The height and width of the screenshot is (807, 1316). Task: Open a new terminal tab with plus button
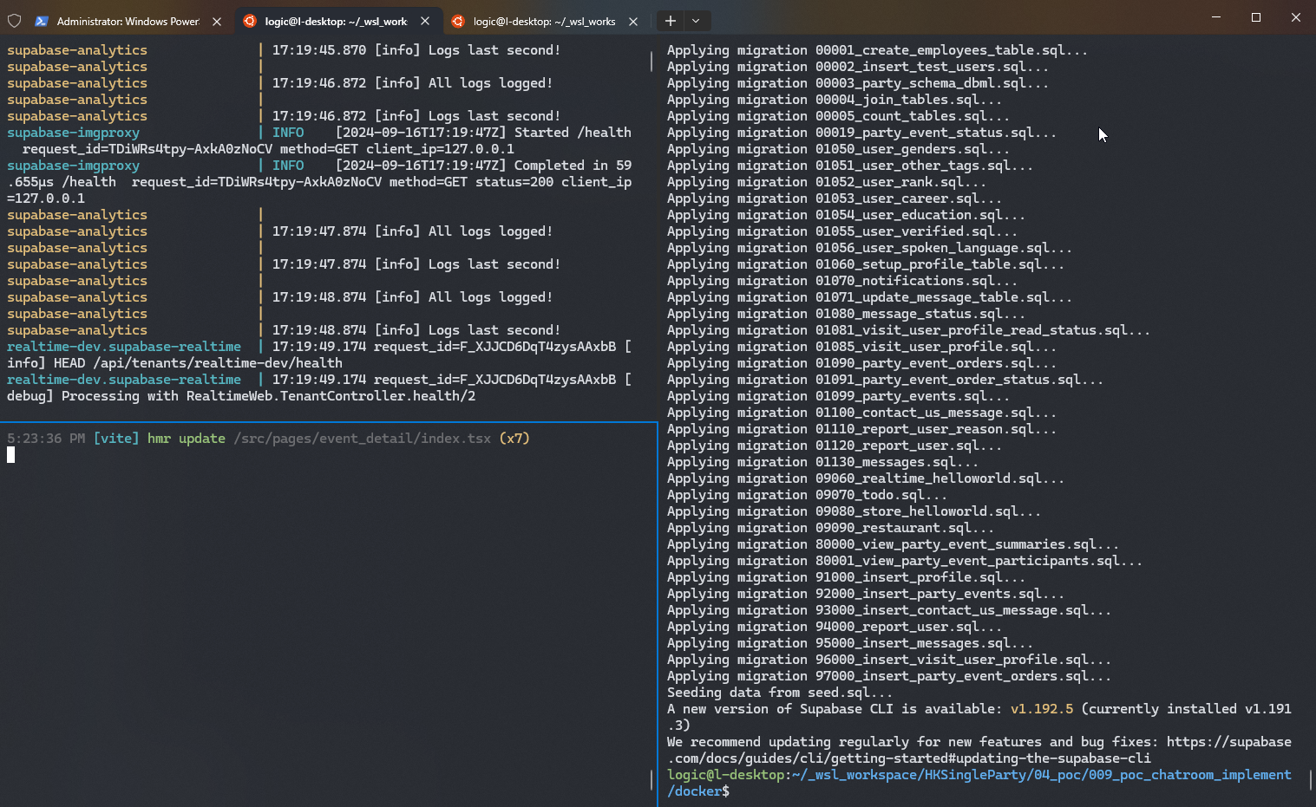point(671,21)
